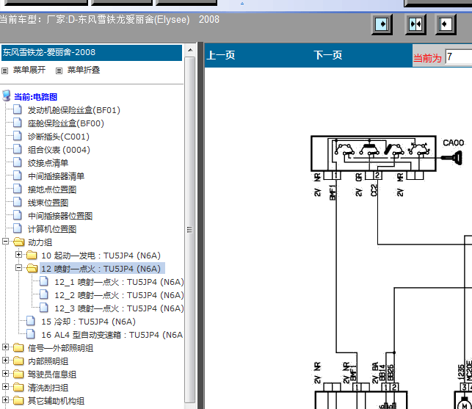This screenshot has width=472, height=409.
Task: Click the first navigation icon in the top toolbar
Action: click(381, 24)
